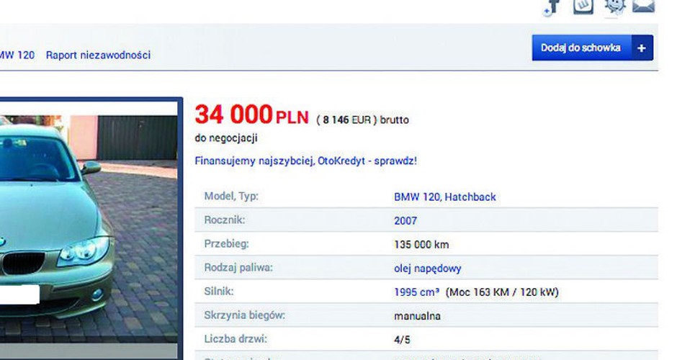Screen dimensions: 677x360
Task: Open the BMW car photo
Action: point(89,229)
